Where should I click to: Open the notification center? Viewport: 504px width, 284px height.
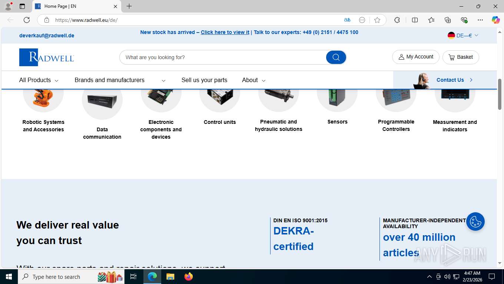(x=492, y=277)
